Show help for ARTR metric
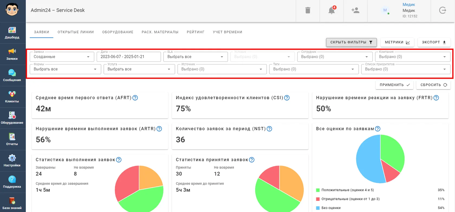 (159, 129)
